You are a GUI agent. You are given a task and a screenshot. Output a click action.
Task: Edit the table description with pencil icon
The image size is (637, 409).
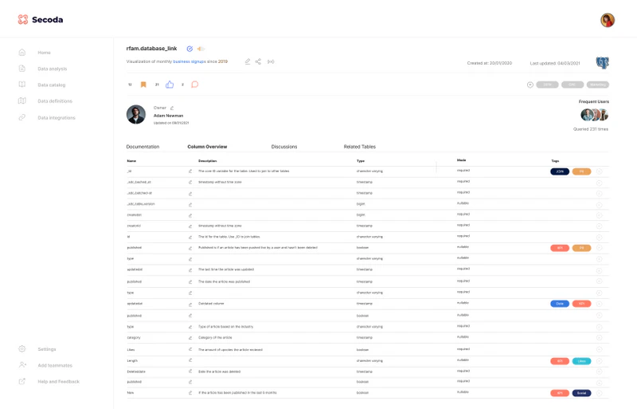point(248,61)
